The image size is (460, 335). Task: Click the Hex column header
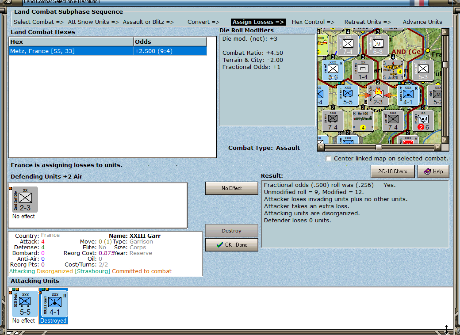coord(71,42)
